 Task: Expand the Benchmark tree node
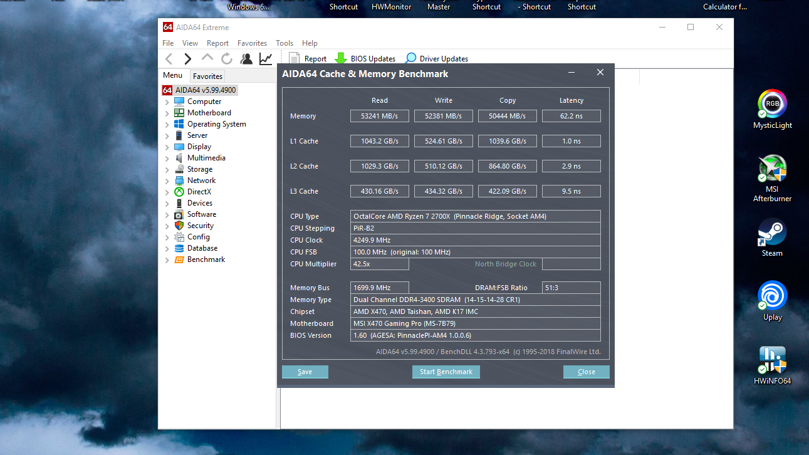coord(167,260)
